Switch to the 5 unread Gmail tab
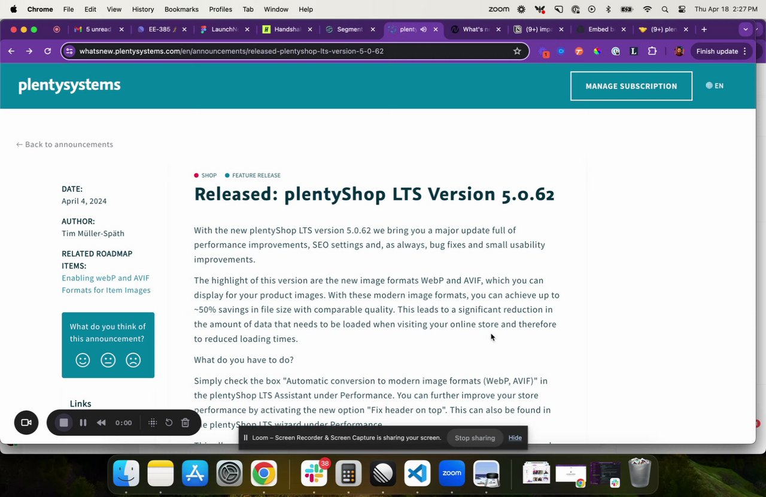 99,29
